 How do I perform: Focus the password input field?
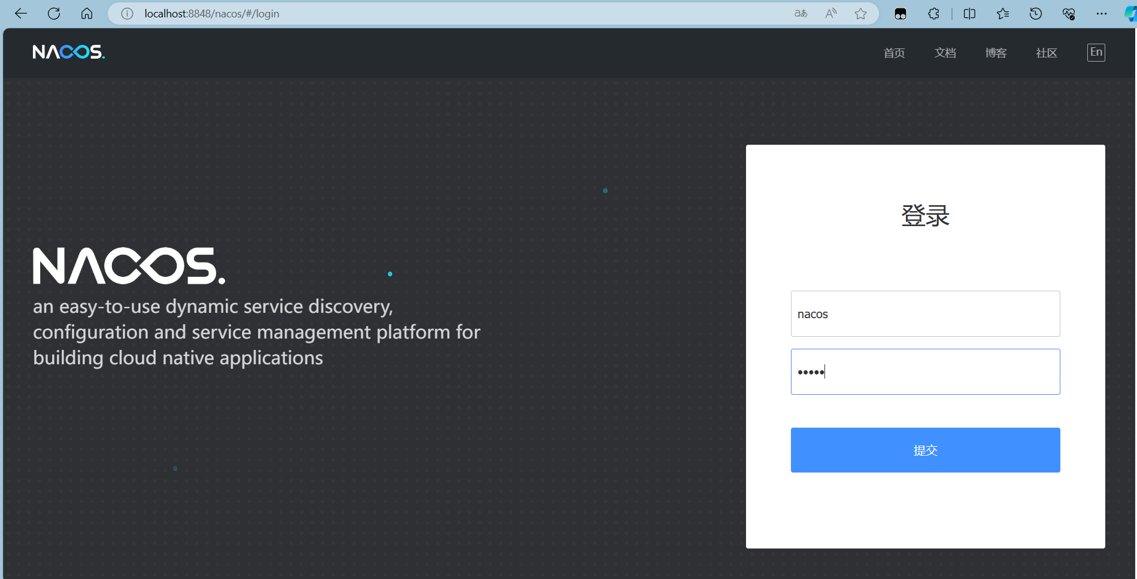[x=925, y=372]
